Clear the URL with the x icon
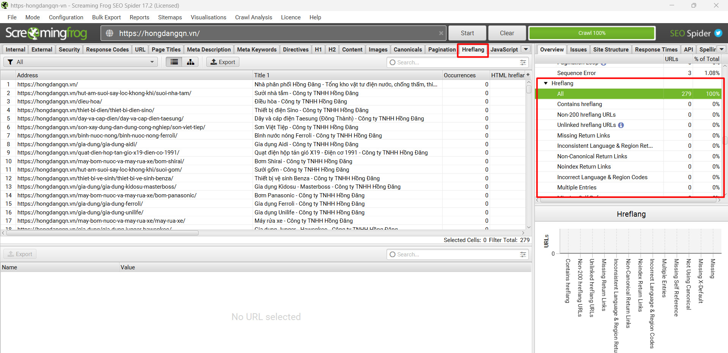 [x=441, y=33]
